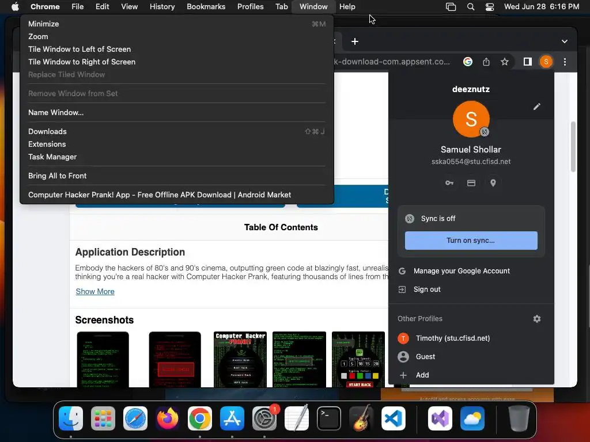
Task: Choose Zoom from the Window menu
Action: pos(177,36)
